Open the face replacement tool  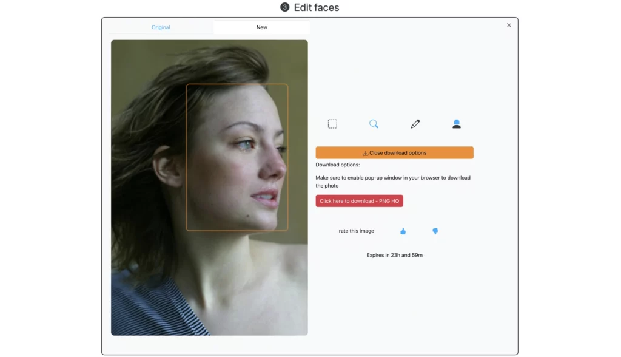(456, 123)
